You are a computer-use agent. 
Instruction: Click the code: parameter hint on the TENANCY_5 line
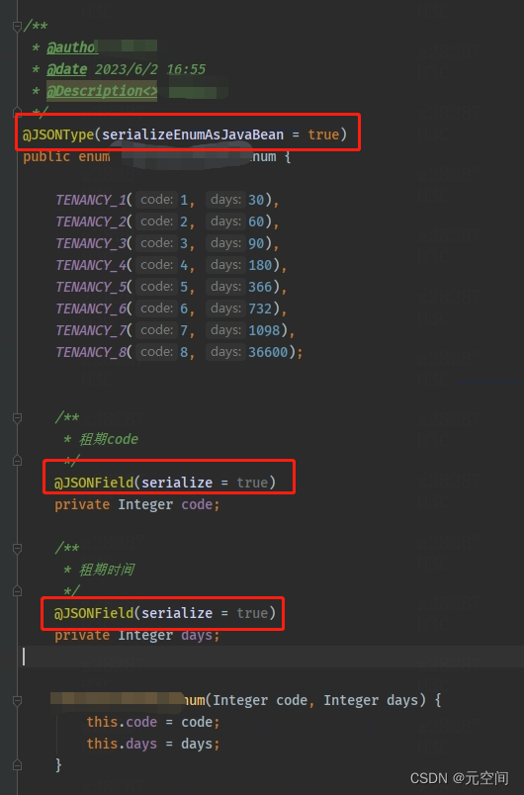click(156, 287)
